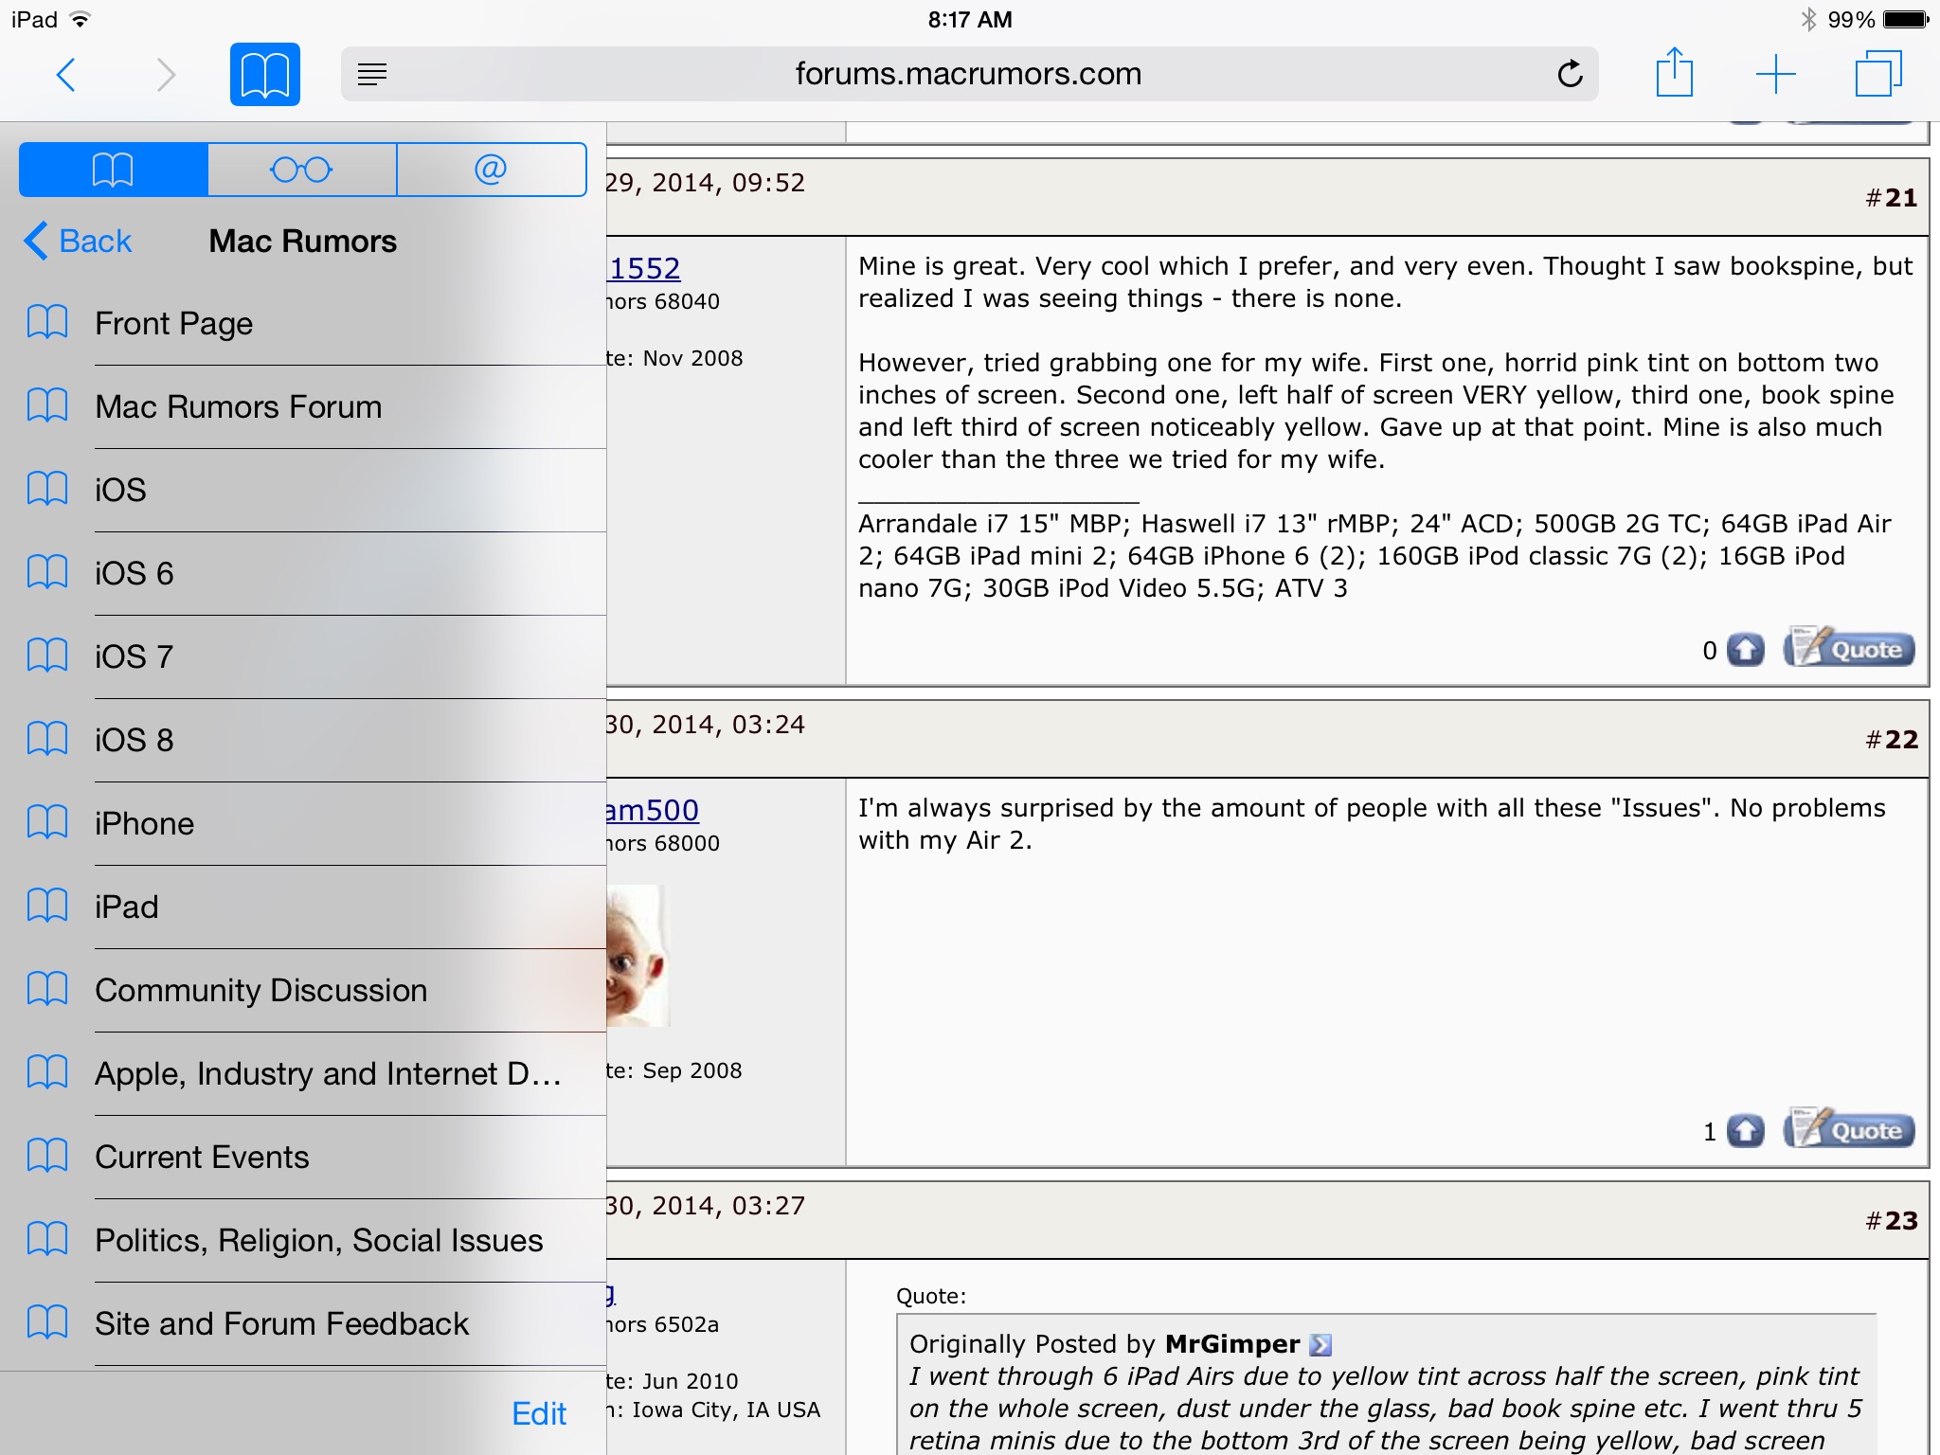Open the Share sheet icon

tap(1674, 72)
